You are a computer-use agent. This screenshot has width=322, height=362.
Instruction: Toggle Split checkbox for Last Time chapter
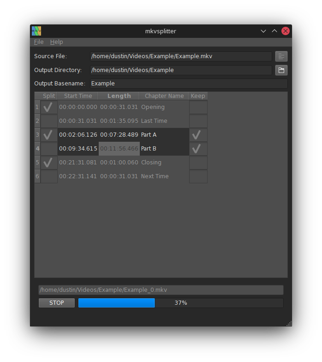[49, 121]
